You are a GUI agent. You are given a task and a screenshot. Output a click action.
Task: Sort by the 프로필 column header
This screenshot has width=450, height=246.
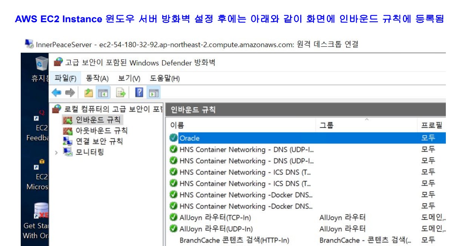432,125
